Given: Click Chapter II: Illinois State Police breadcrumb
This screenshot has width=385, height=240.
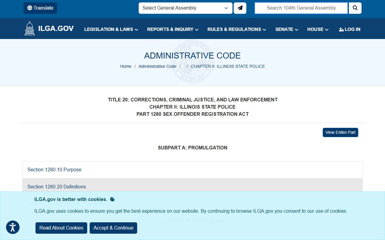Looking at the screenshot, I should click(228, 66).
